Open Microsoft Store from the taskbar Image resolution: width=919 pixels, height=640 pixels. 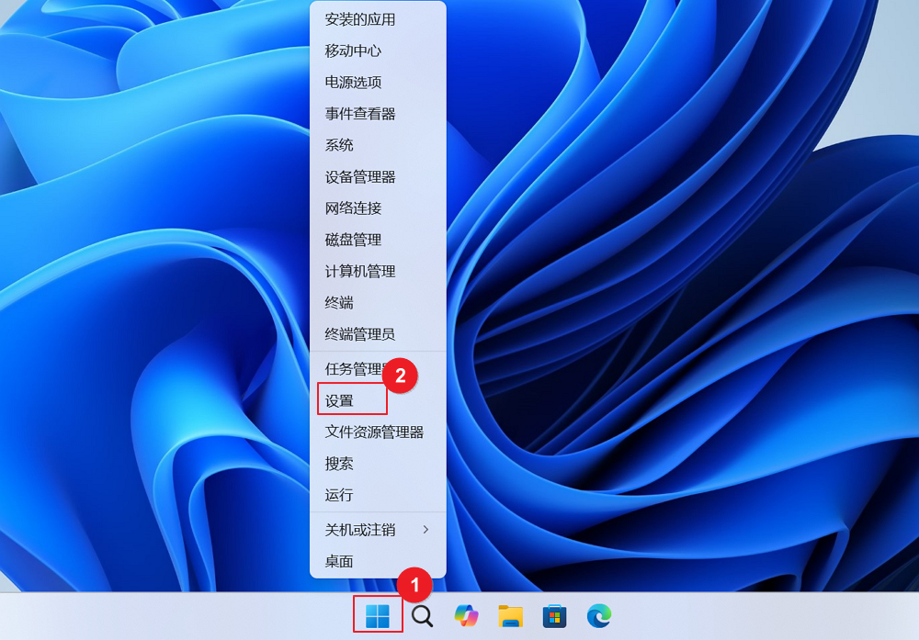point(555,617)
